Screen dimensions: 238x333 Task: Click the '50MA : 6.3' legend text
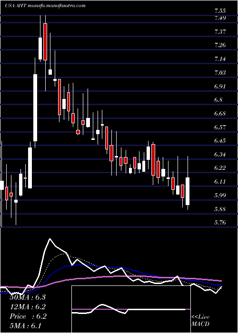[x=28, y=297]
